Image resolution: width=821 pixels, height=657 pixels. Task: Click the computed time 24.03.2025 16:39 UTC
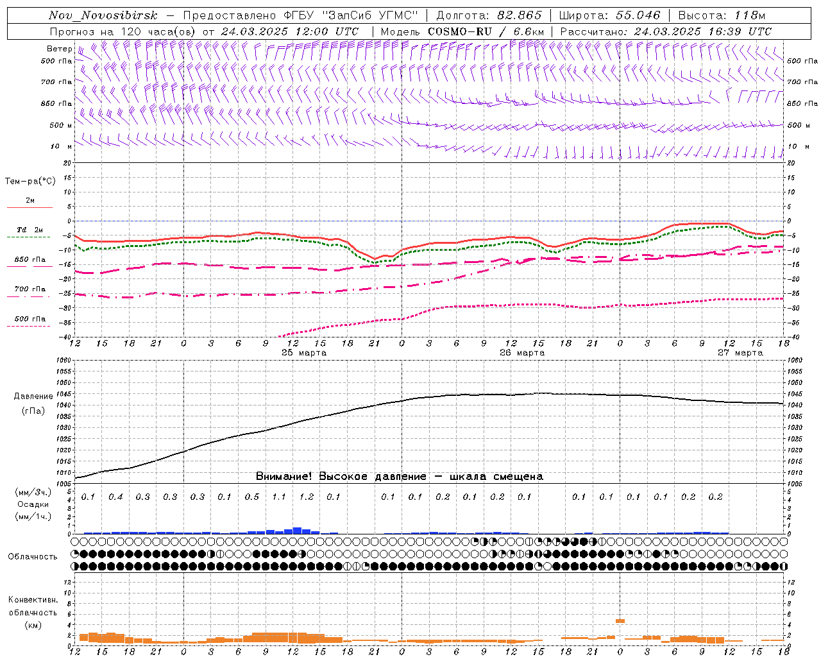click(x=702, y=31)
